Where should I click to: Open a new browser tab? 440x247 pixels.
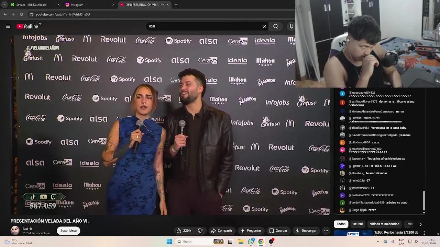click(176, 5)
